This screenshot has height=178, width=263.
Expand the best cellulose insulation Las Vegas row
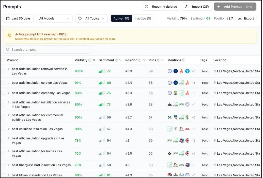click(9, 129)
